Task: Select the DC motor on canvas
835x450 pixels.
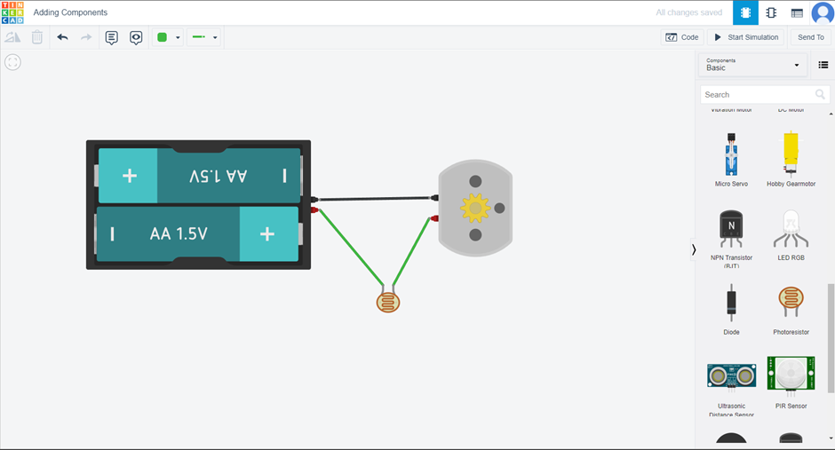Action: (475, 208)
